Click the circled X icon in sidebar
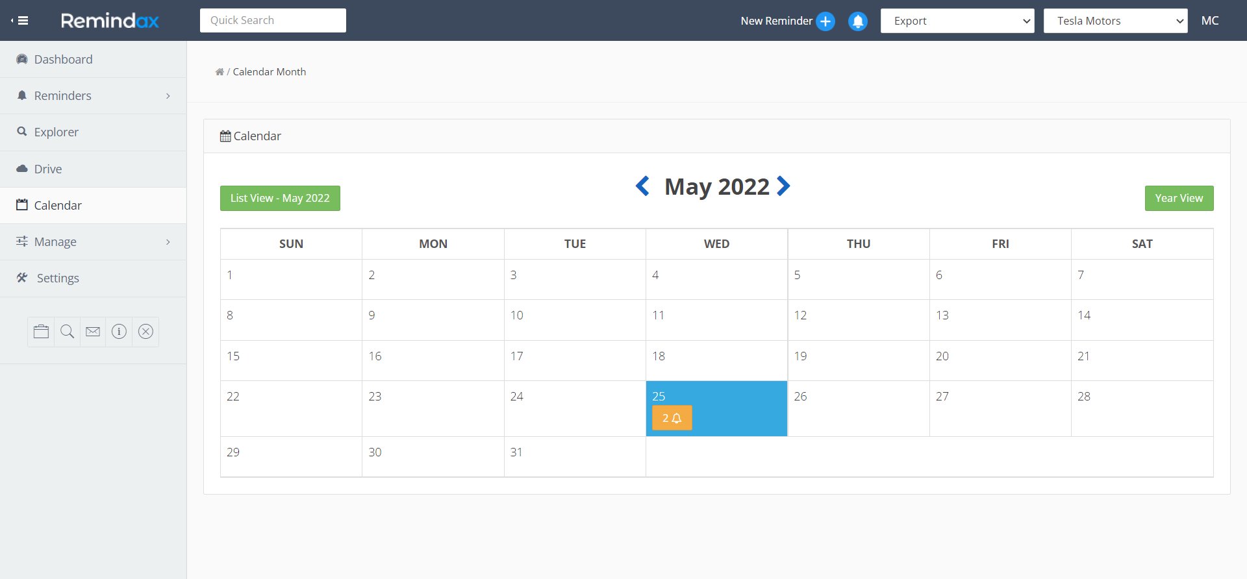 (x=145, y=332)
